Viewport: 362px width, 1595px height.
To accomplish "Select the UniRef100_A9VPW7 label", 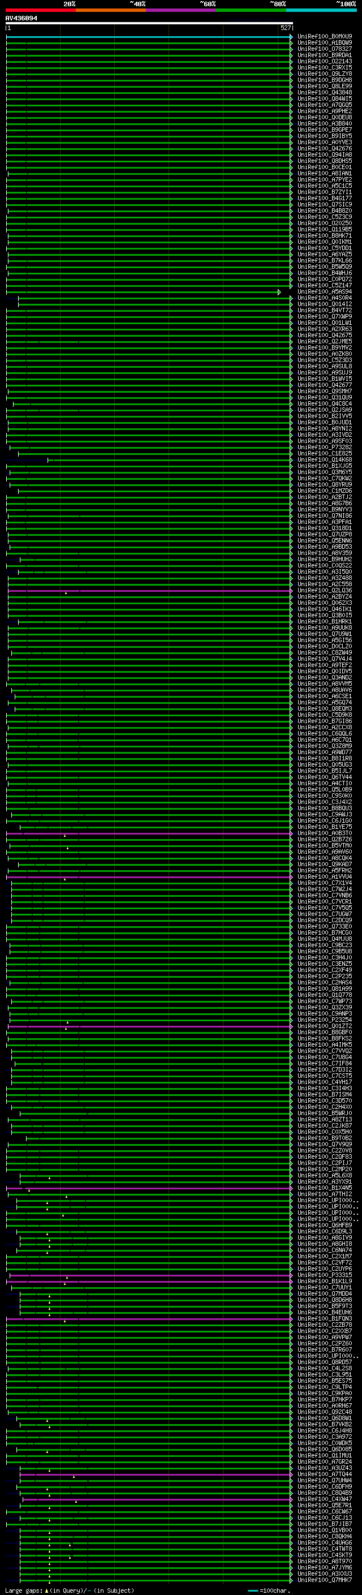I will pos(324,1338).
